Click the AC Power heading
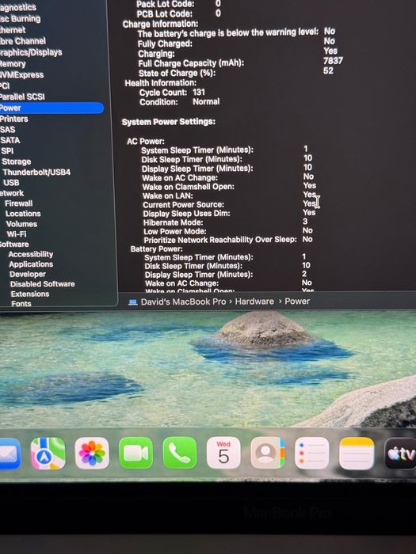This screenshot has height=554, width=416. coord(146,142)
